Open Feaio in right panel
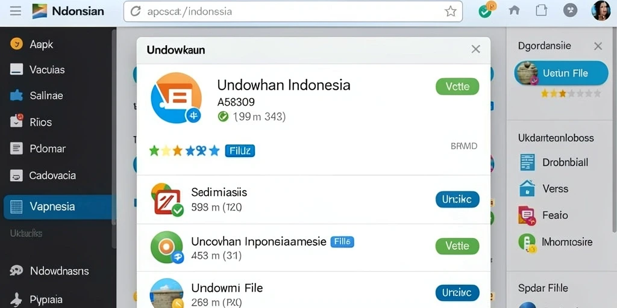 coord(555,215)
